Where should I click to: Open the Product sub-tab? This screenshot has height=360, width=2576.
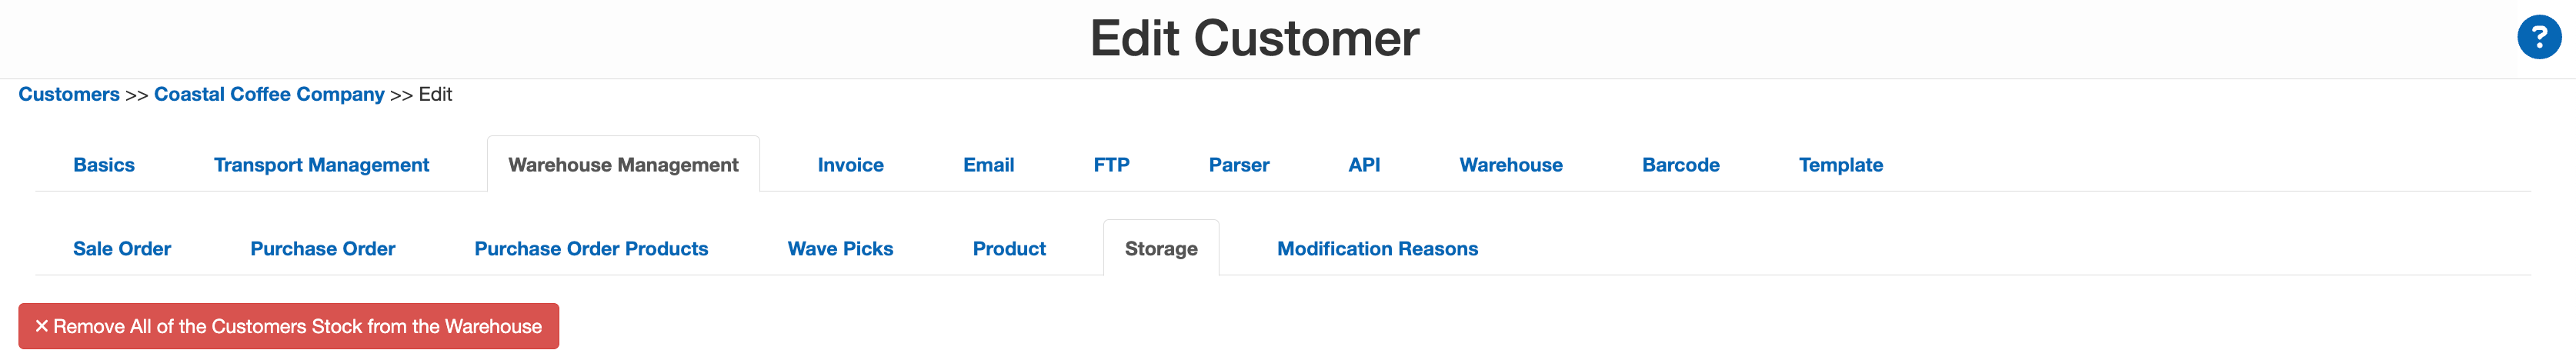[x=1009, y=249]
